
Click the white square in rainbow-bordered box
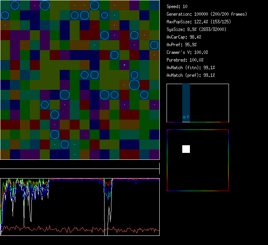click(186, 149)
